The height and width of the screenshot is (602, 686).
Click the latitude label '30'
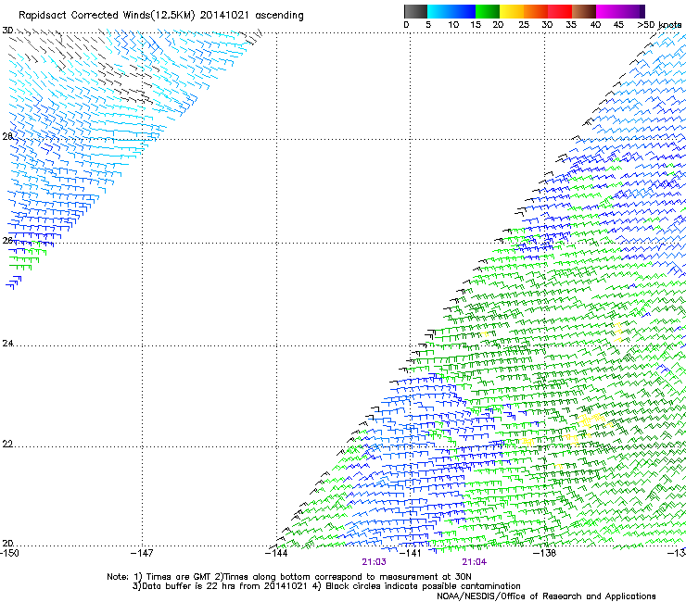point(7,31)
